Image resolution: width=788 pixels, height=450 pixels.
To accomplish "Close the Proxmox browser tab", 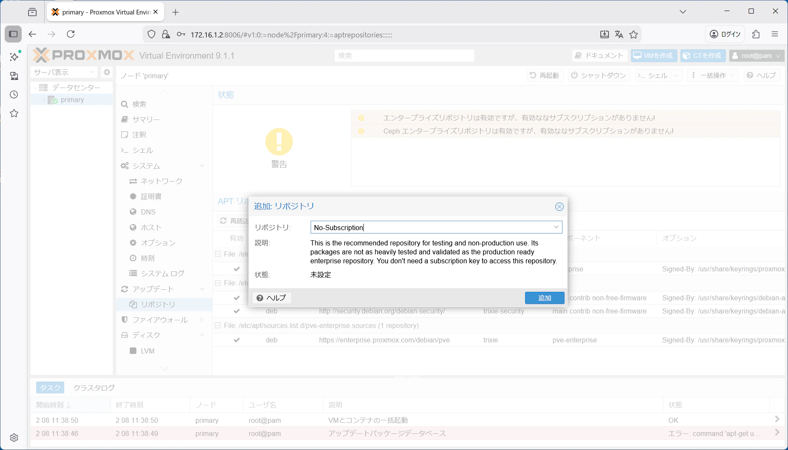I will 156,12.
